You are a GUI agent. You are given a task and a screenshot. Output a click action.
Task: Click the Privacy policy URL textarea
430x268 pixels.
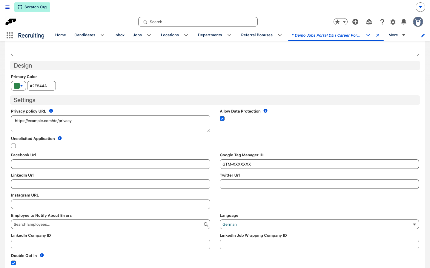coord(110,124)
